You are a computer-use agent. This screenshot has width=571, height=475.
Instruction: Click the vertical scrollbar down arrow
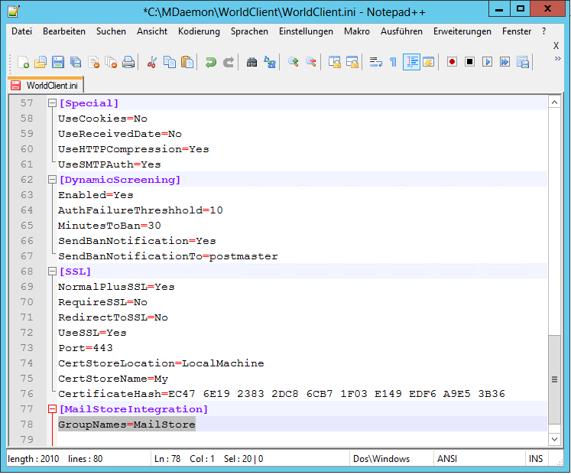pyautogui.click(x=554, y=438)
